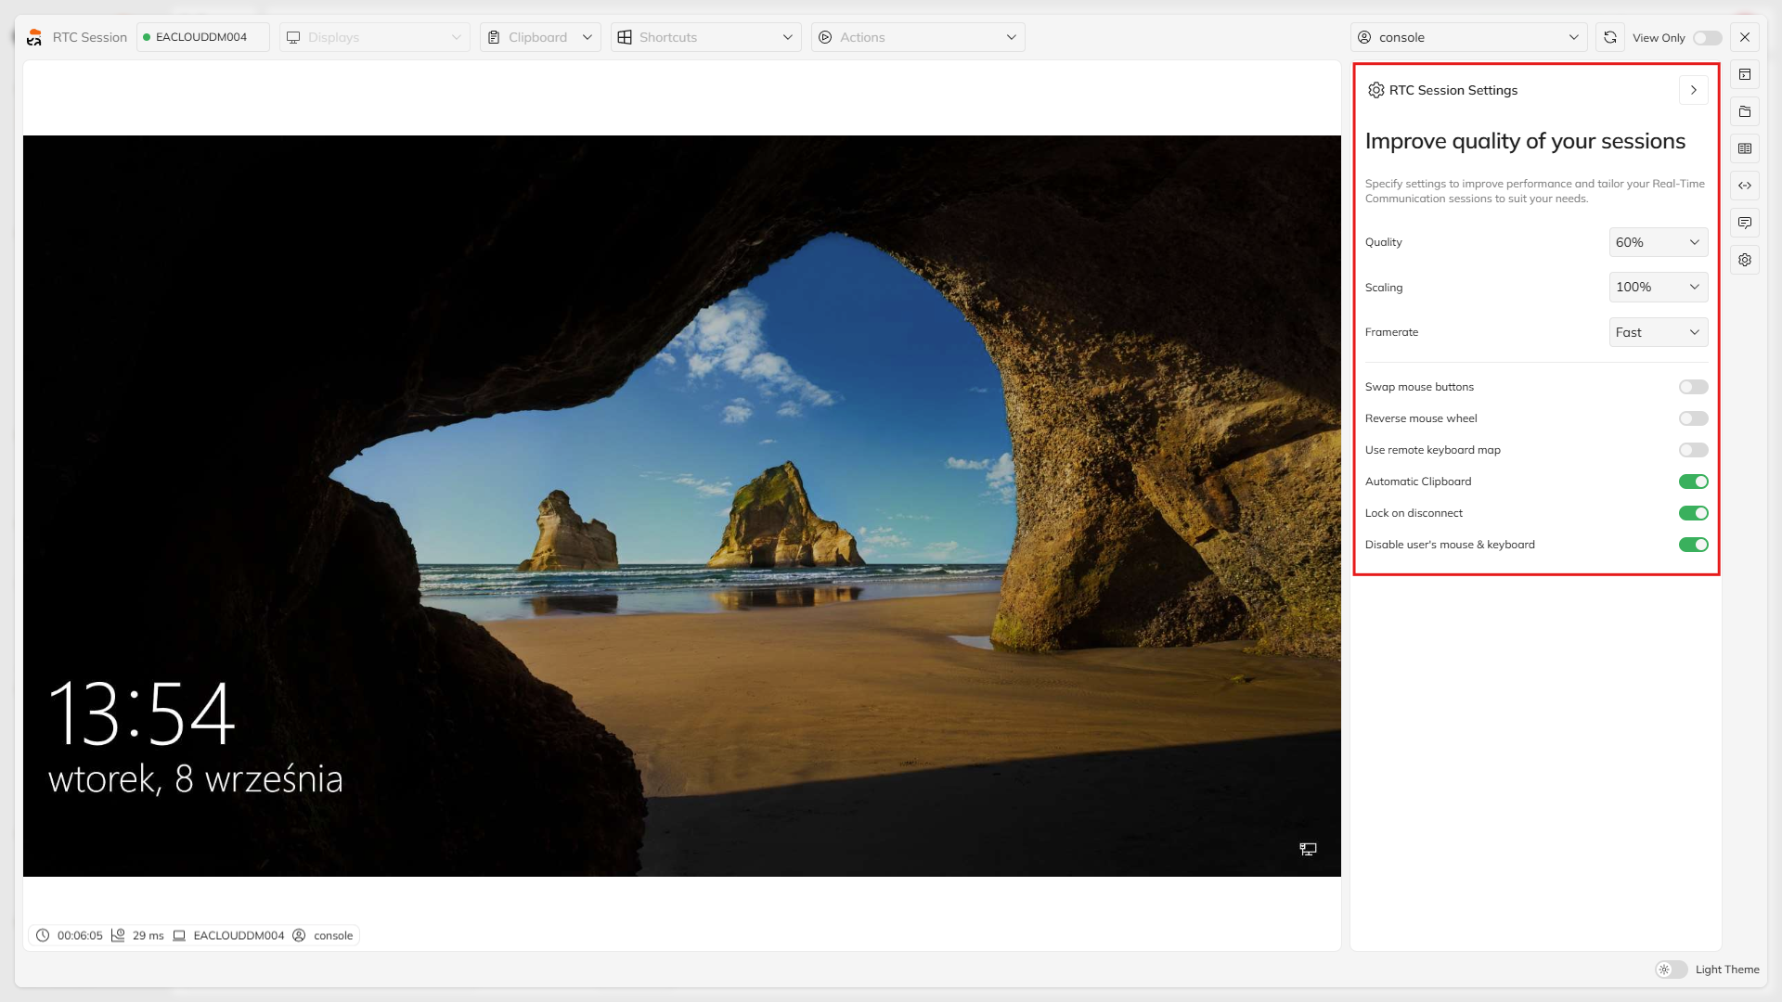This screenshot has height=1002, width=1782.
Task: Open the Clipboard menu
Action: click(540, 37)
